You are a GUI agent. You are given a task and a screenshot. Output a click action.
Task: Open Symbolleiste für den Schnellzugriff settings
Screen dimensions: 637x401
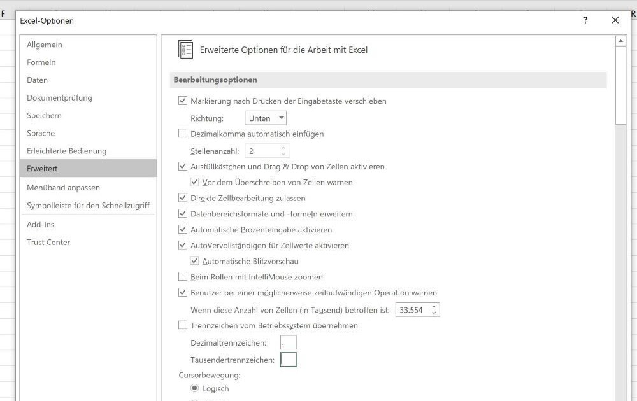pyautogui.click(x=88, y=206)
